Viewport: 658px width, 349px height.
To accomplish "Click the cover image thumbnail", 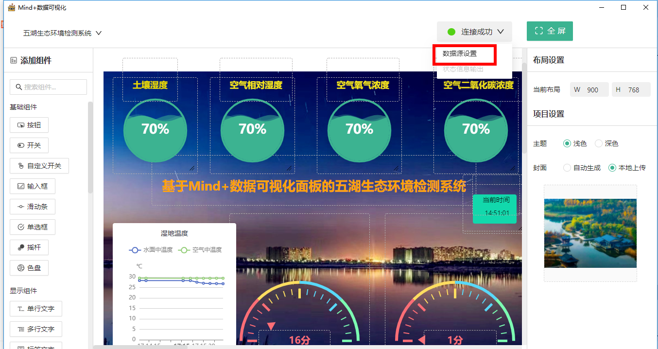I will (x=590, y=233).
